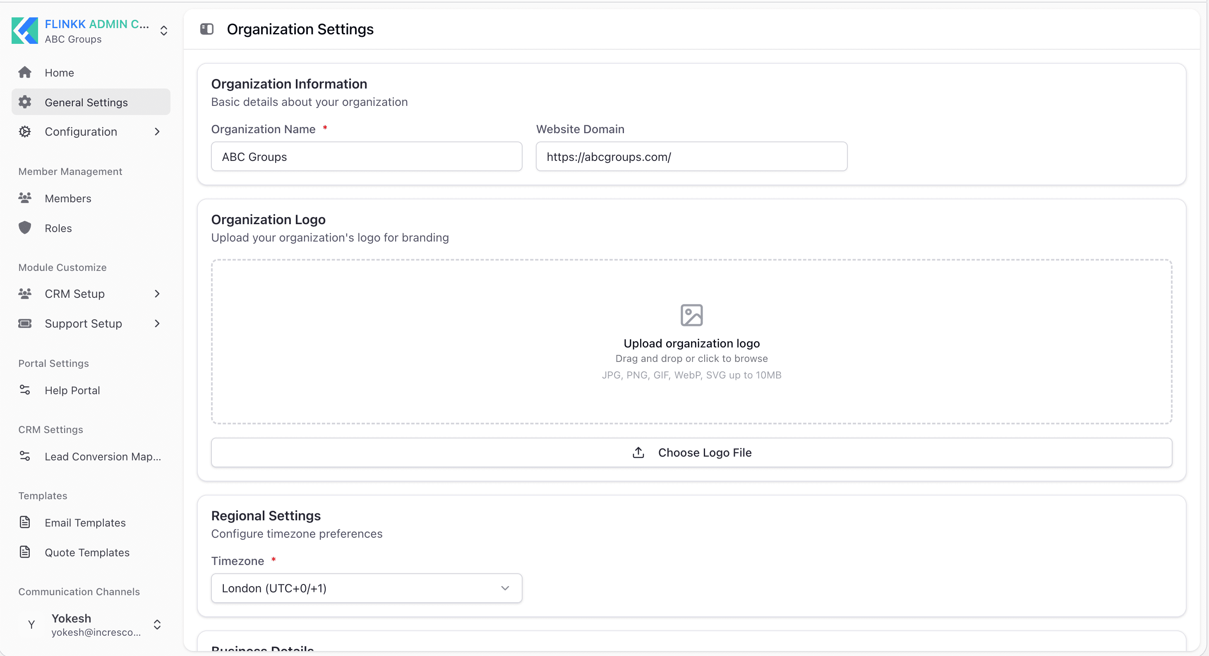Click the FLINKK ADMIN title text
This screenshot has height=656, width=1209.
(x=97, y=24)
